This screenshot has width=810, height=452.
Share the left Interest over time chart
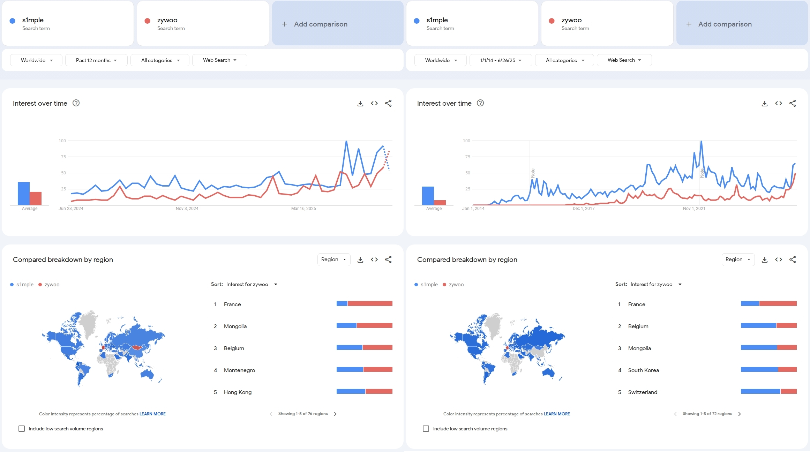(x=388, y=103)
